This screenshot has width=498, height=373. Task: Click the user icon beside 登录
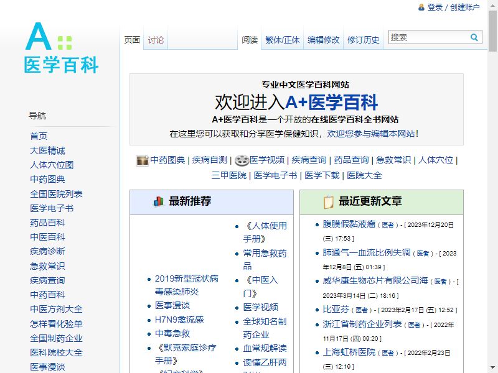[x=421, y=7]
